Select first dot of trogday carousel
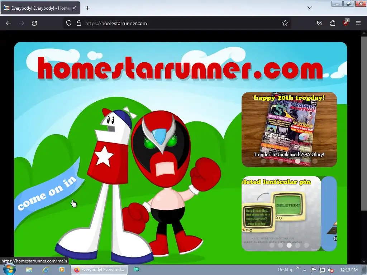367x275 pixels. tap(263, 161)
